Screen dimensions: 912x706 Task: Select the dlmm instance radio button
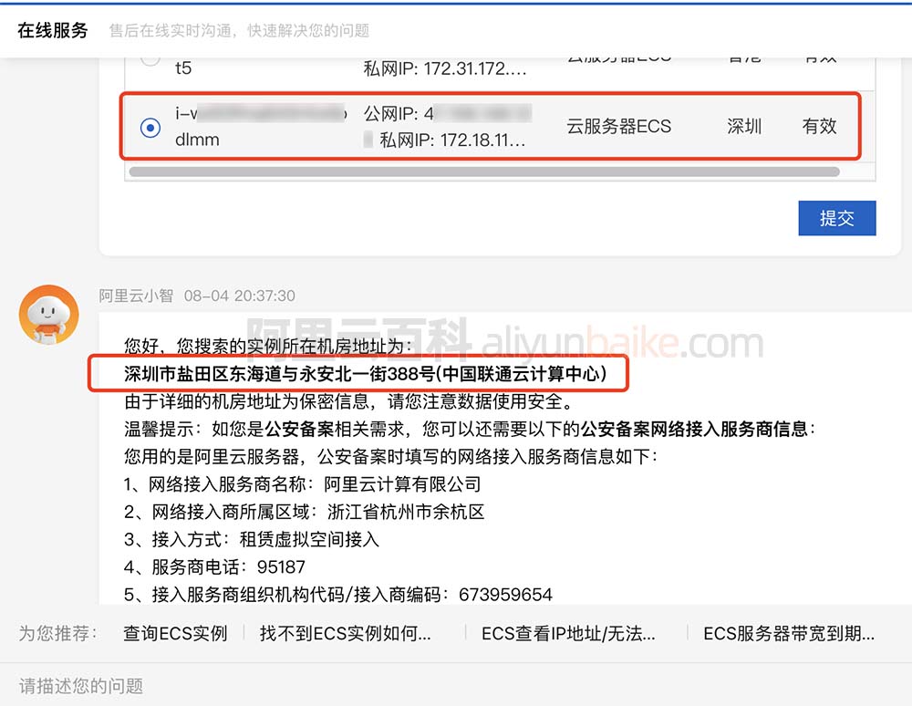coord(150,127)
